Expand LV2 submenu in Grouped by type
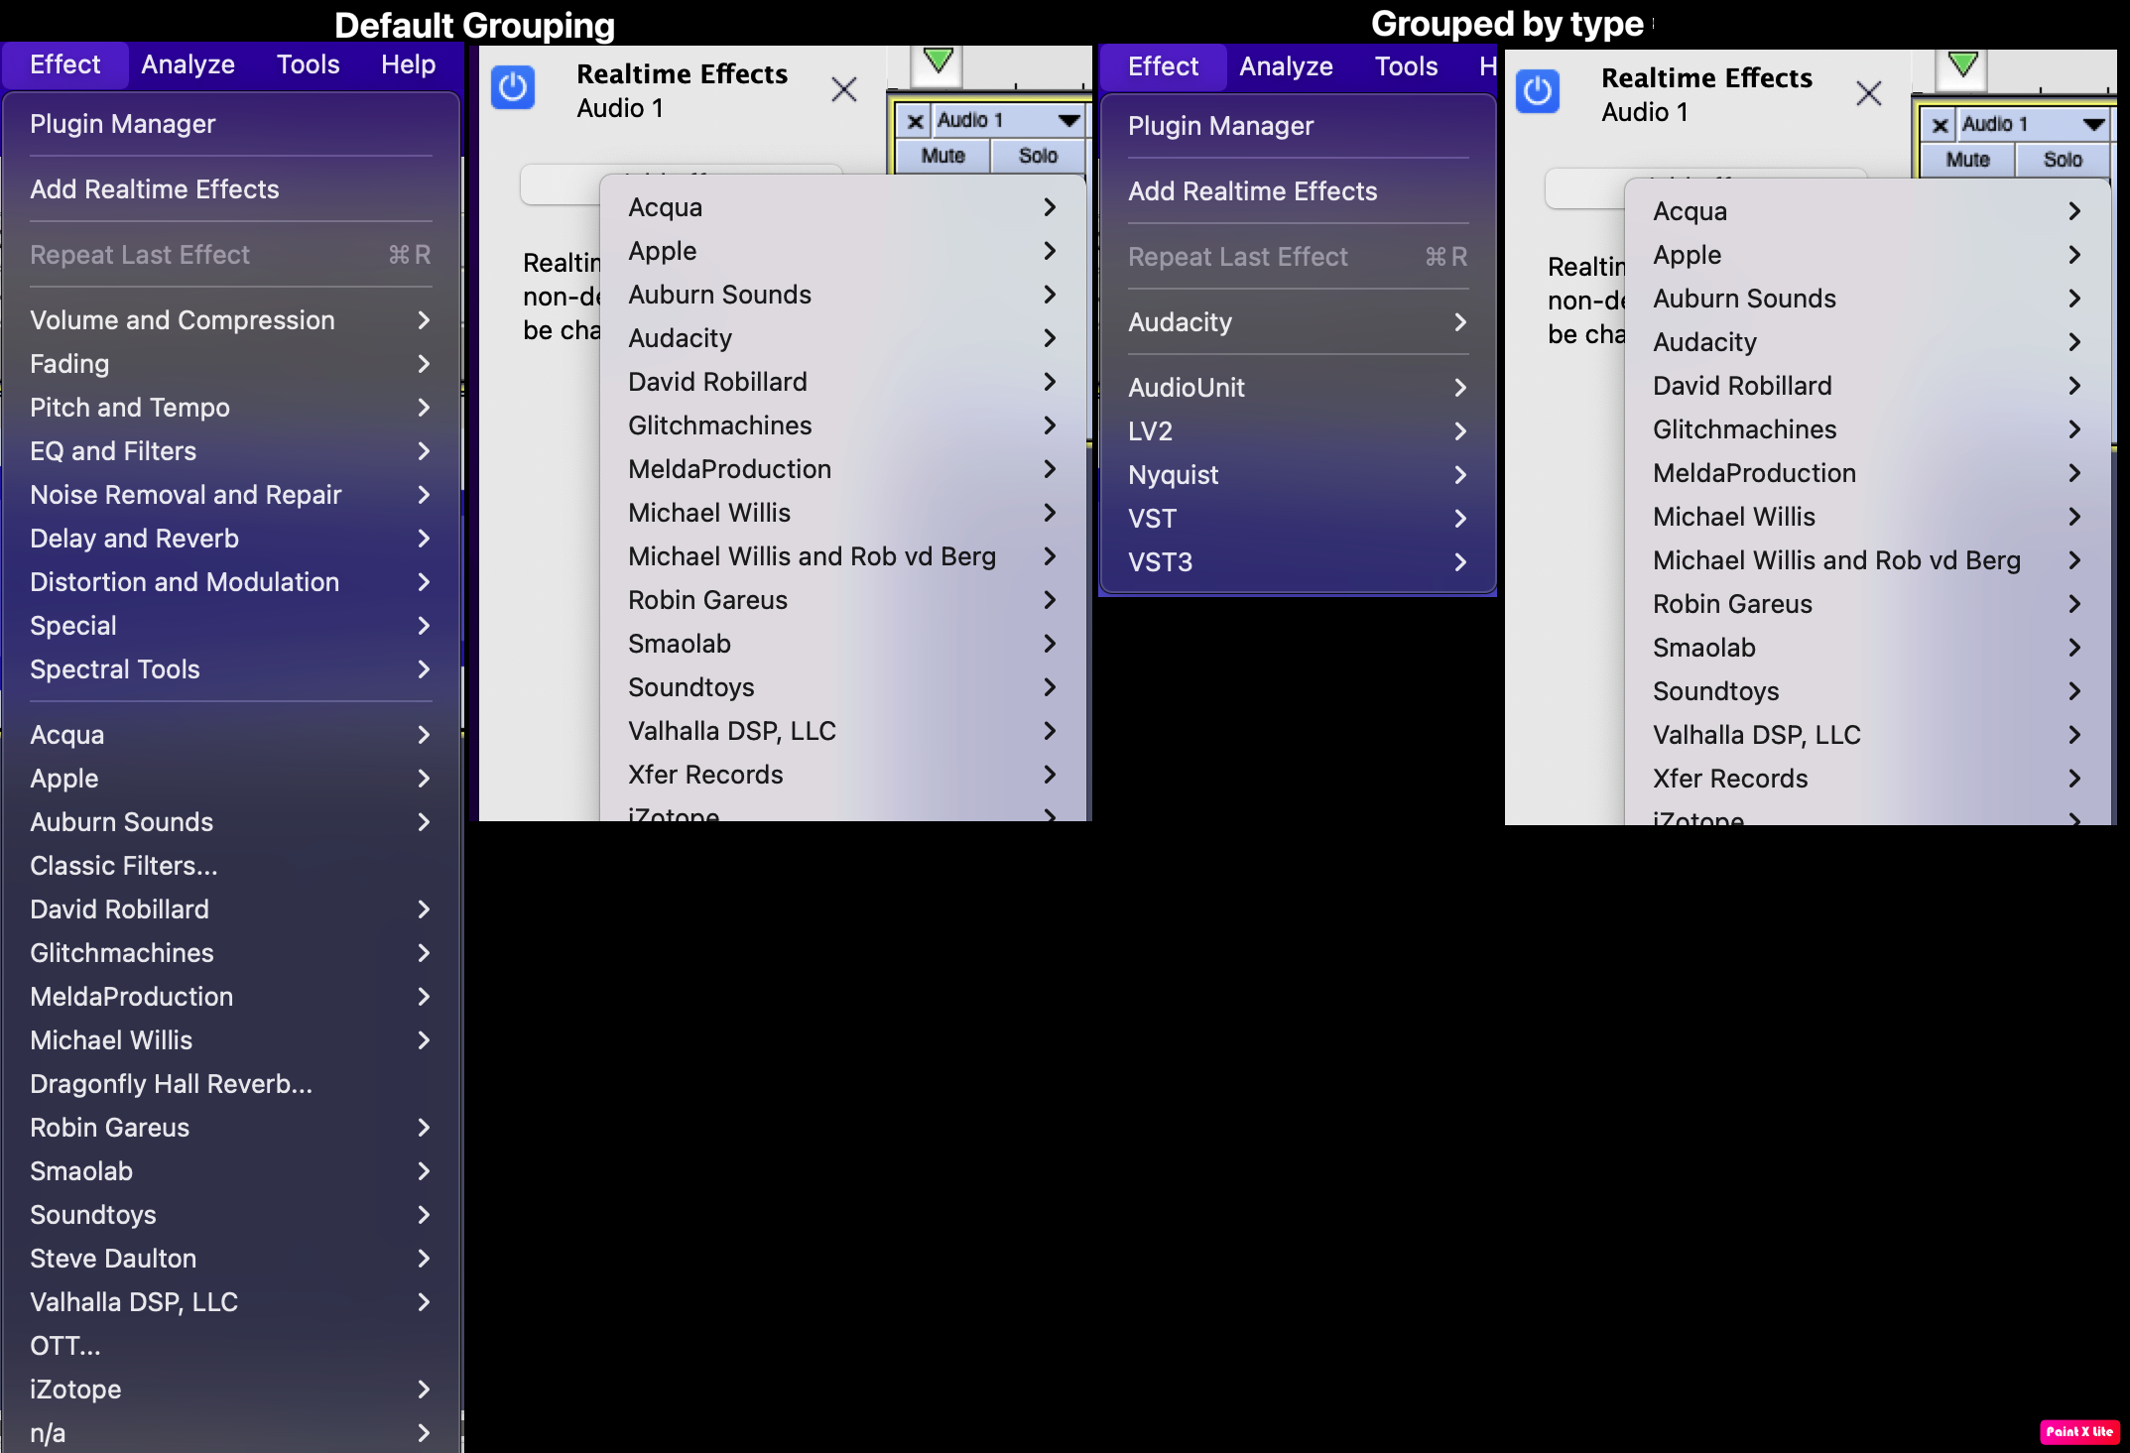Image resolution: width=2130 pixels, height=1453 pixels. (1297, 431)
